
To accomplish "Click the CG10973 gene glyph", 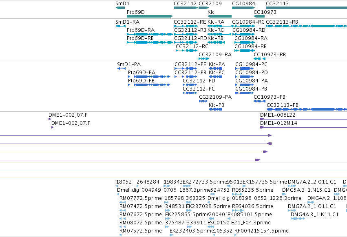I will 259,16.
